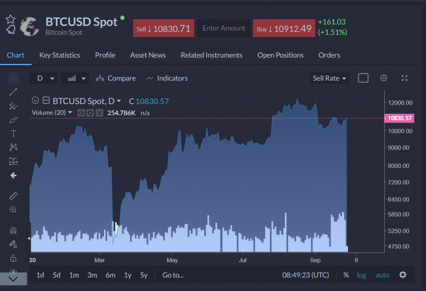Select the ruler measure tool
426x291 pixels.
click(13, 196)
